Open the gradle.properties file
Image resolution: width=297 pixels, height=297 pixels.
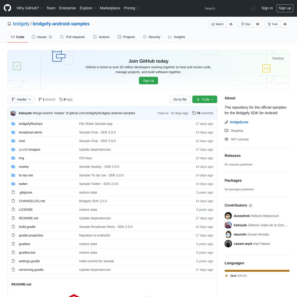click(x=31, y=236)
